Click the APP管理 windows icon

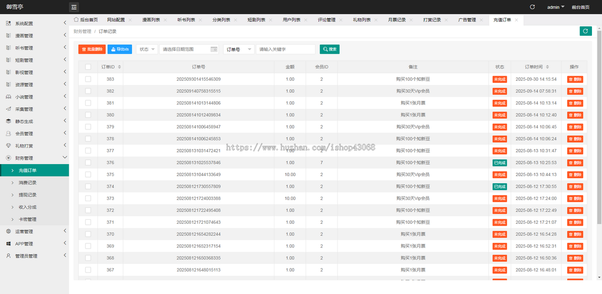pyautogui.click(x=9, y=244)
